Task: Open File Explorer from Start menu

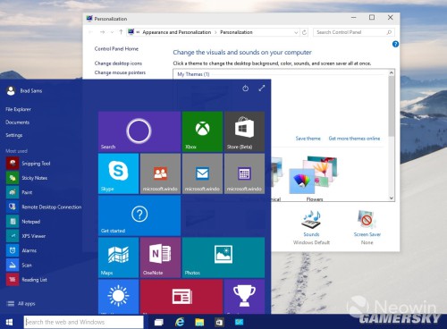Action: (x=18, y=109)
